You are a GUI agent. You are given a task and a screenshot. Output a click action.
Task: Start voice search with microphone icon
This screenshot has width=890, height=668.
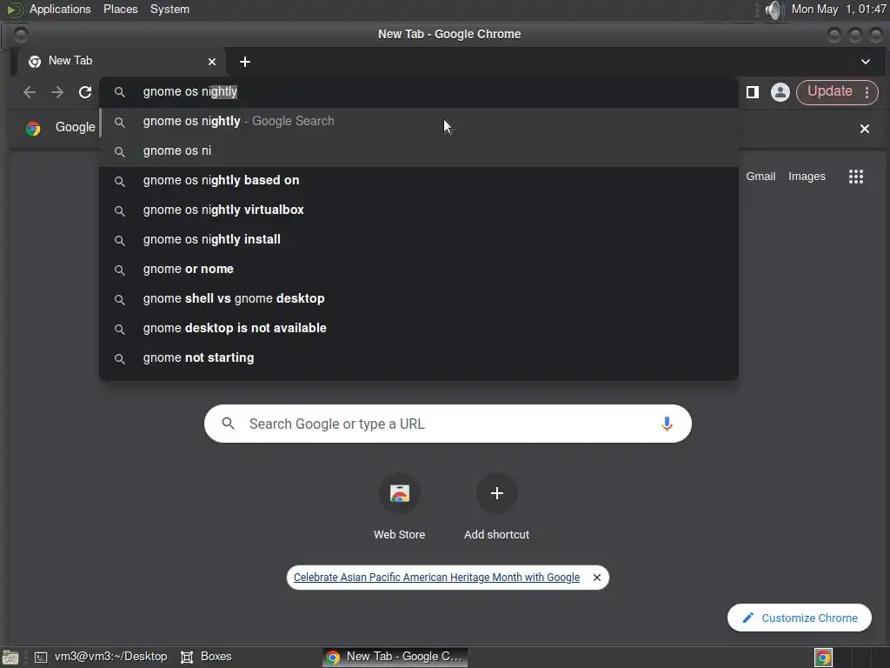(667, 424)
